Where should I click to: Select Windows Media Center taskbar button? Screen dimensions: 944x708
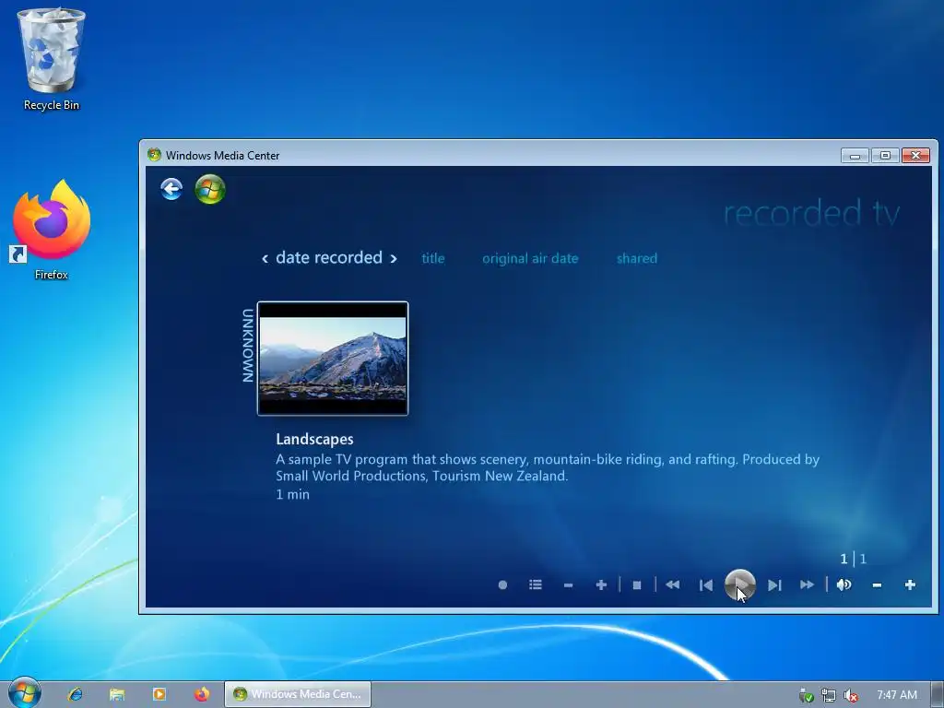tap(298, 694)
